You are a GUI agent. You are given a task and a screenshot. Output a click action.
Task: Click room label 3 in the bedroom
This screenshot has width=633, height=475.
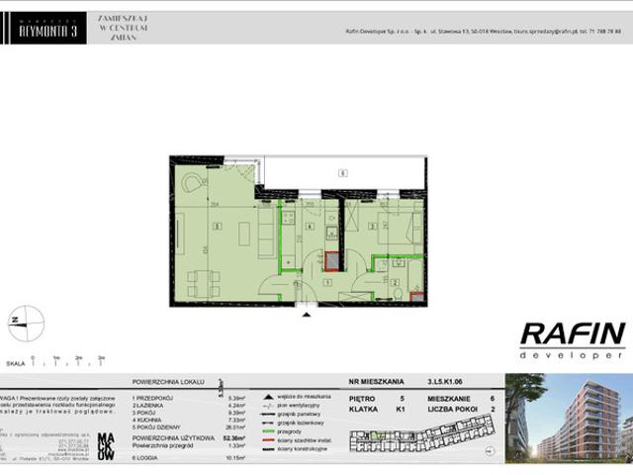coord(372,227)
